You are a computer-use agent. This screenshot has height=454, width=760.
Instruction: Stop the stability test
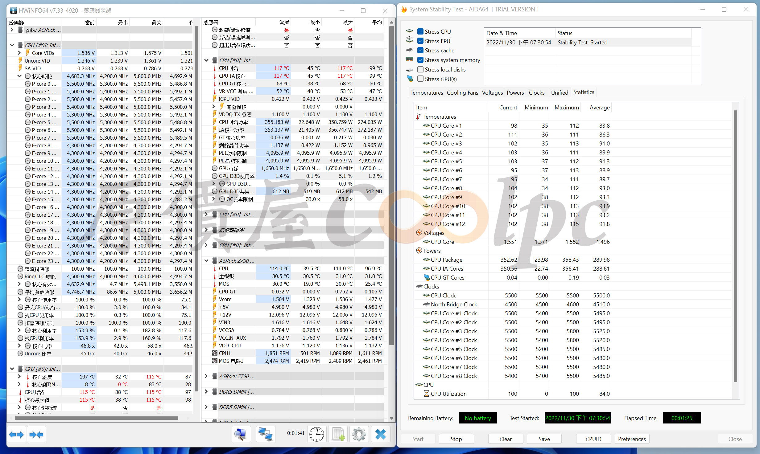(456, 439)
